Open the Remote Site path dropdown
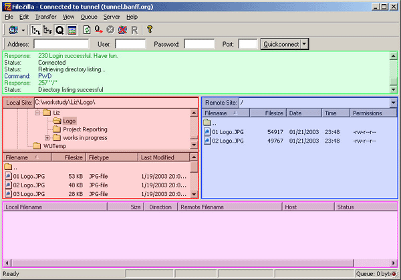401x280 pixels. (393, 103)
